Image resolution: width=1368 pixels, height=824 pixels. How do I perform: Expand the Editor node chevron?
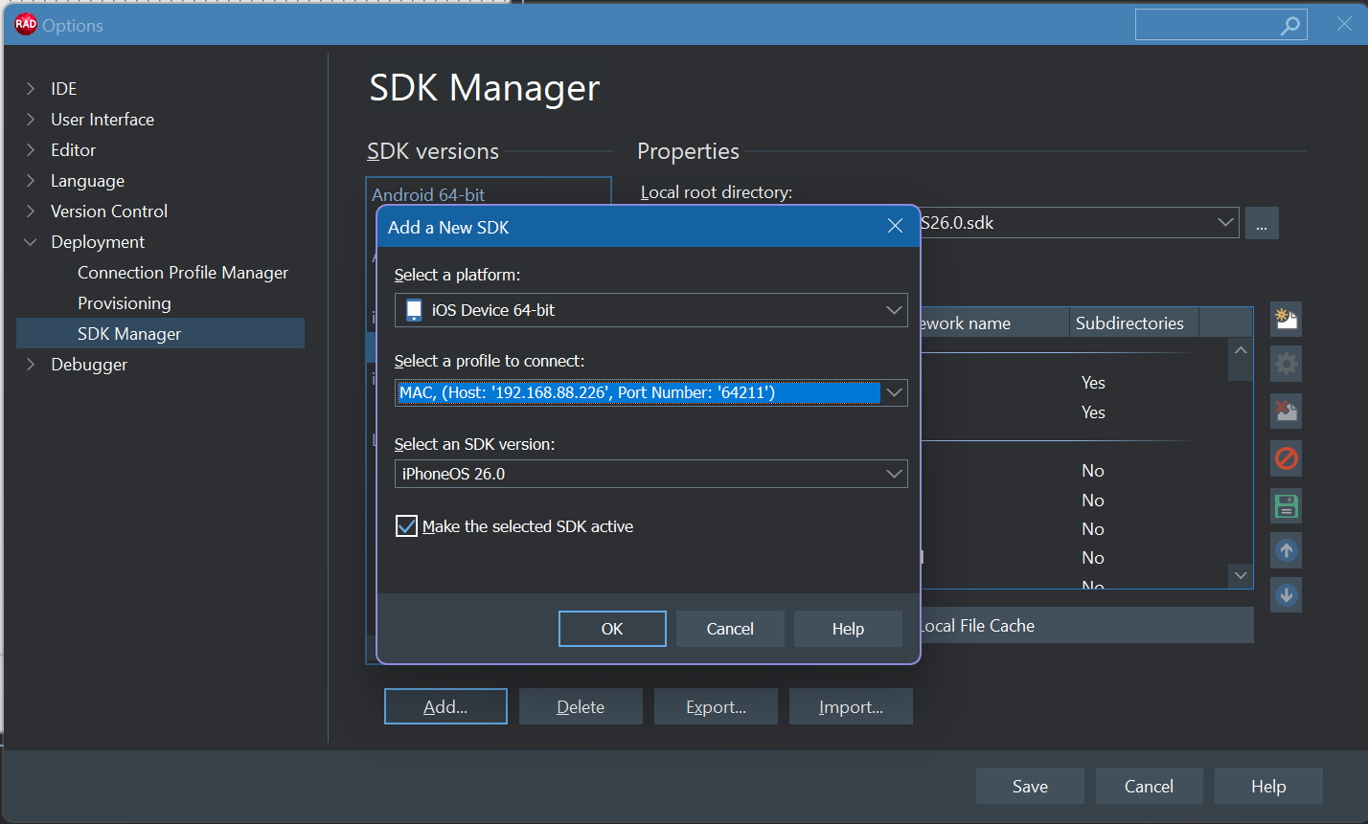point(31,150)
